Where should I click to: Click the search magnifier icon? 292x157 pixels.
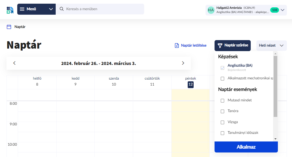(62, 9)
